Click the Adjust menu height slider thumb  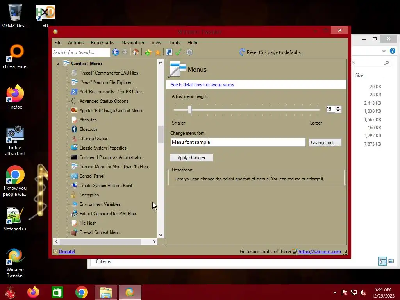(x=189, y=109)
